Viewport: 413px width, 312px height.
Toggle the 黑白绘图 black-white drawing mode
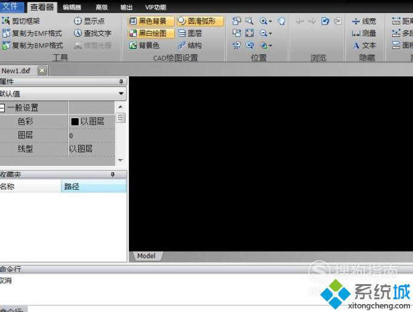(151, 33)
